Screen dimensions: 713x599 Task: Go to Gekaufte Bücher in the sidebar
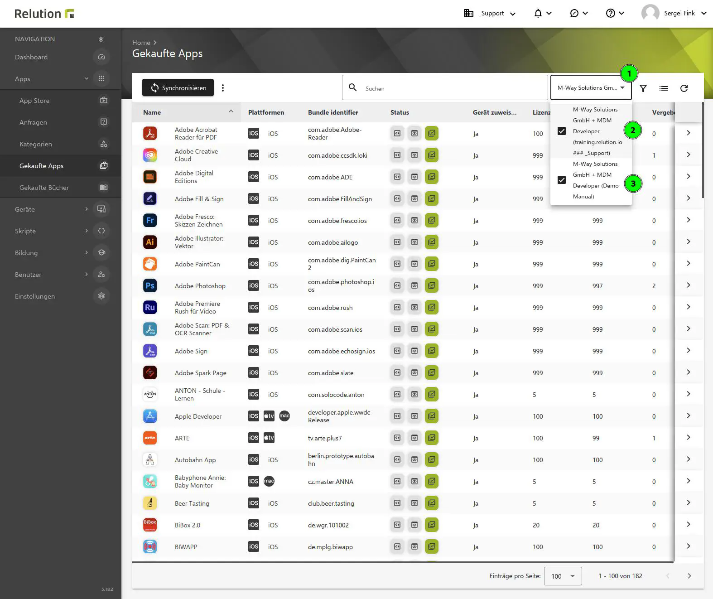click(44, 188)
